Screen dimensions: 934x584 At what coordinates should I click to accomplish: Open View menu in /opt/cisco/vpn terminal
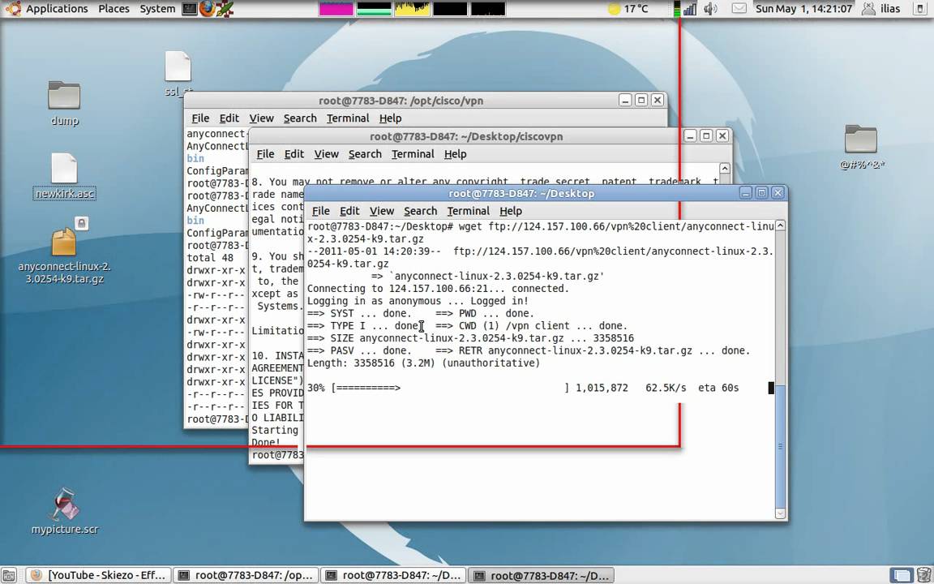261,118
